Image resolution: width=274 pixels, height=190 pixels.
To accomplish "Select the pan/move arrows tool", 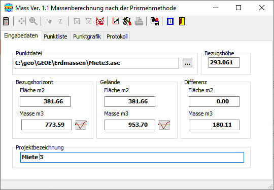I will click(x=21, y=21).
